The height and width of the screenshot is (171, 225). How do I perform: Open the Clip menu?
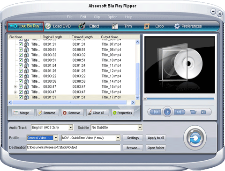97,17
